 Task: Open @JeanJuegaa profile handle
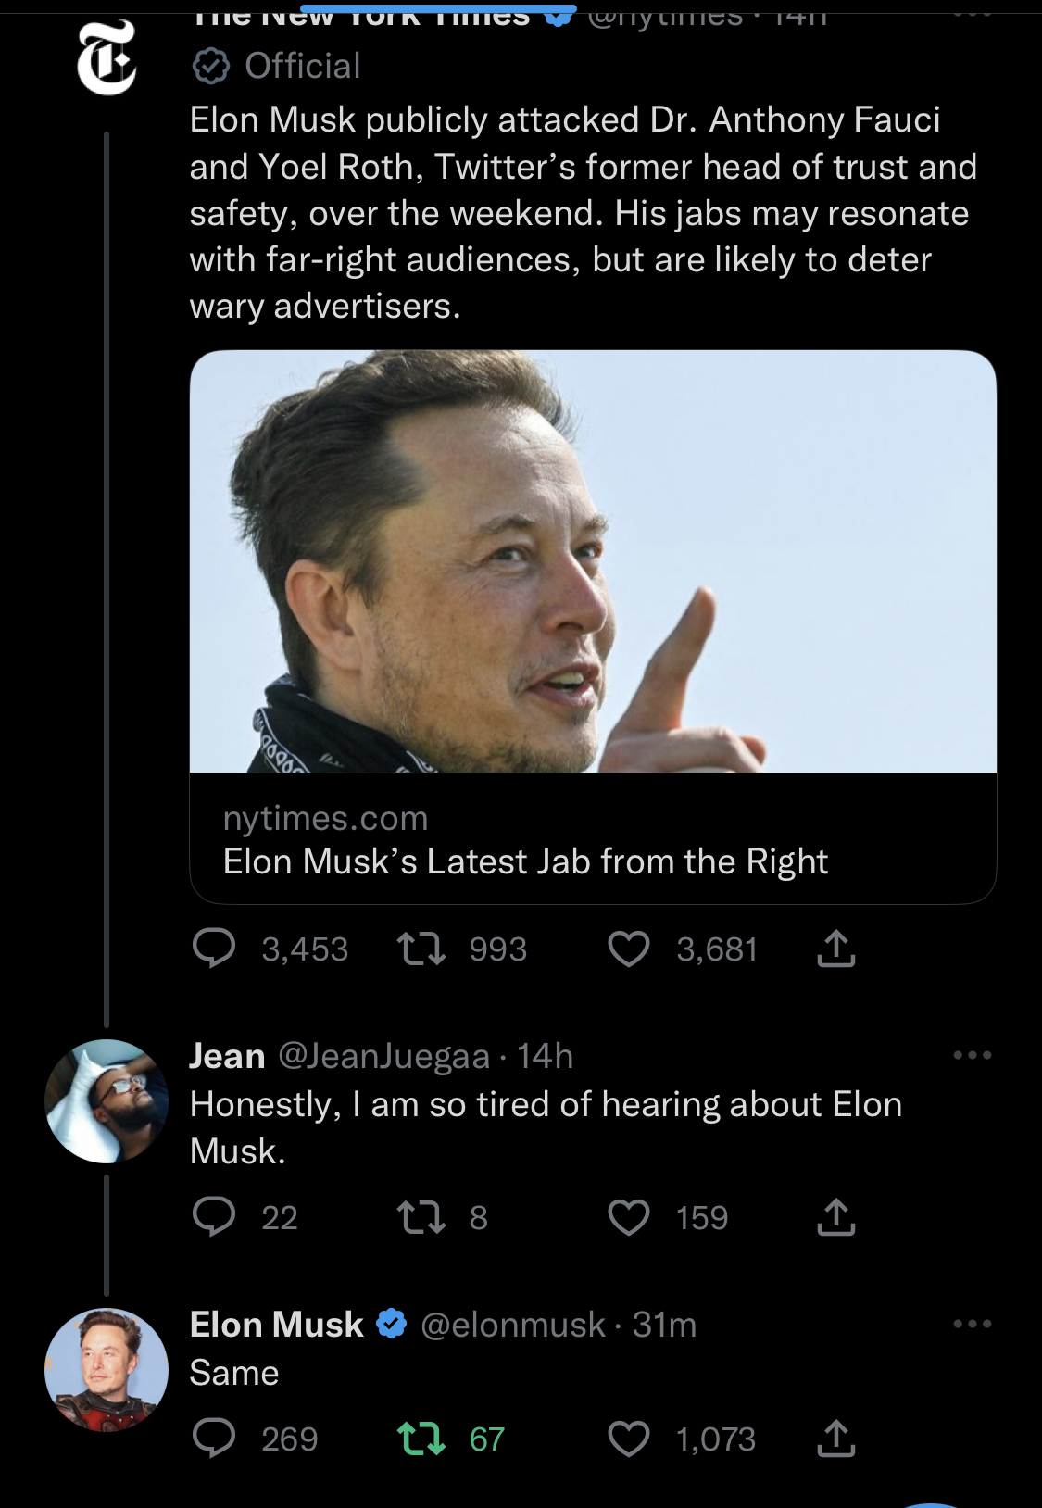click(x=383, y=1056)
